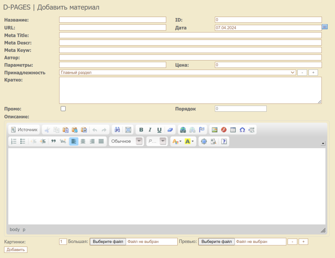Click the Redo arrow icon
Viewport: 335px width, 258px height.
point(104,130)
